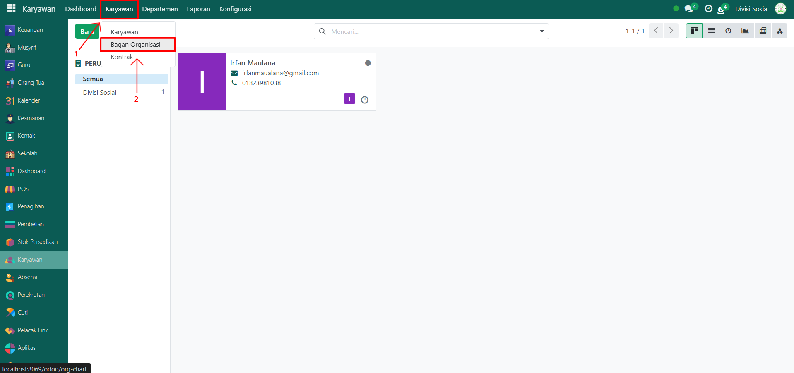This screenshot has height=373, width=794.
Task: Expand search filter options dropdown
Action: pyautogui.click(x=541, y=31)
